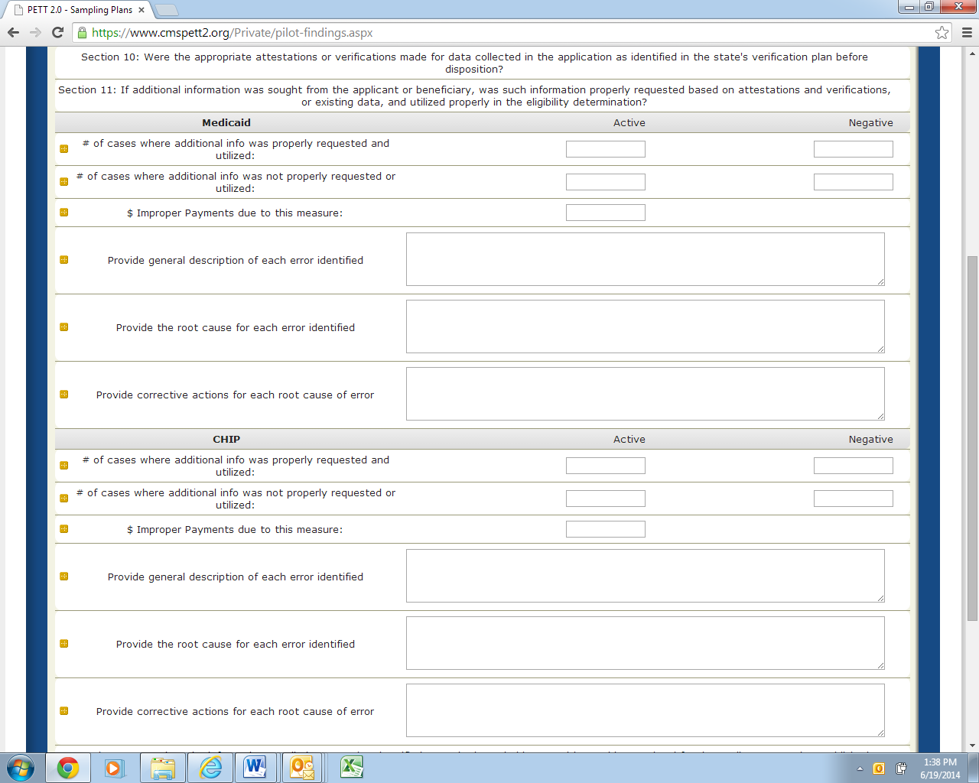Focus Medicaid general description of error textbox
The width and height of the screenshot is (979, 783).
coord(645,259)
